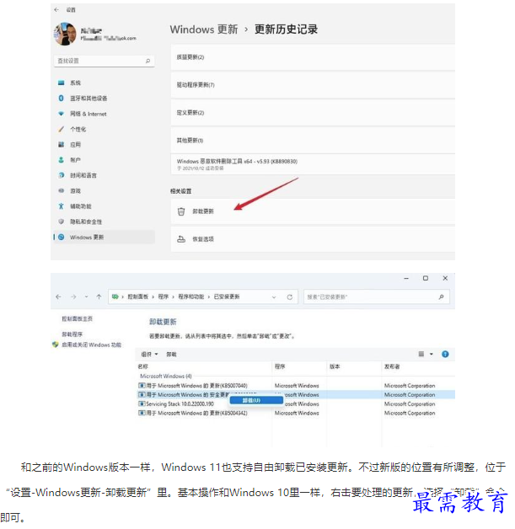Open 隐私和安全性 in the sidebar
The image size is (515, 529).
[x=105, y=222]
